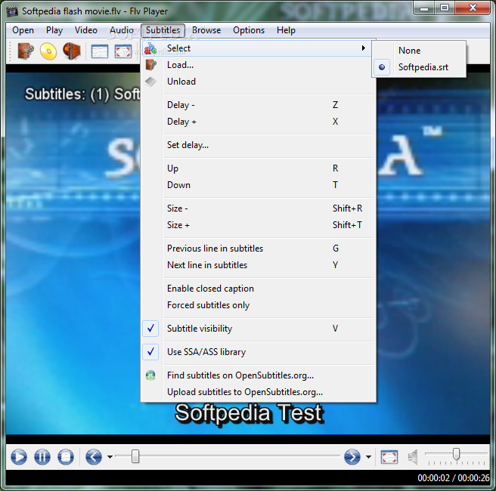Open the Open menu
The image size is (496, 491).
coord(23,30)
